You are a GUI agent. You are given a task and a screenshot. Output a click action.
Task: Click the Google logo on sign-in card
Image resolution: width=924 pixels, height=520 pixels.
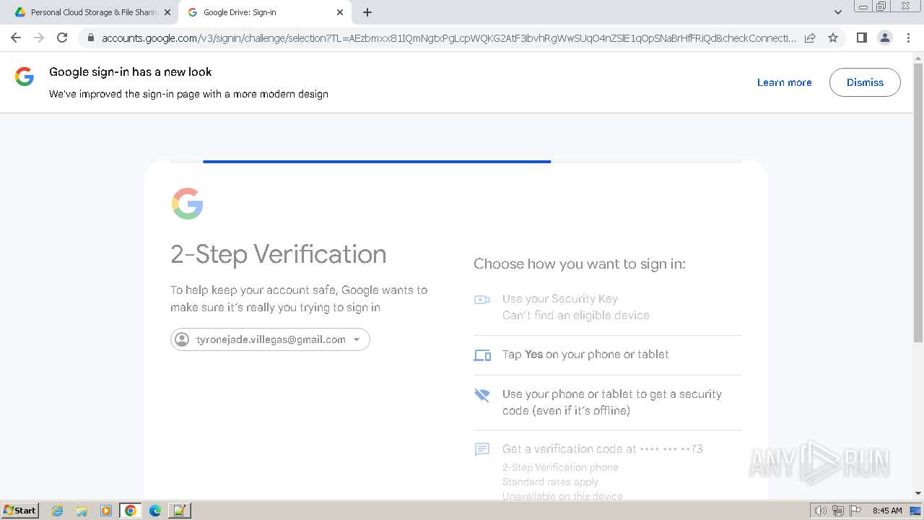[x=187, y=204]
